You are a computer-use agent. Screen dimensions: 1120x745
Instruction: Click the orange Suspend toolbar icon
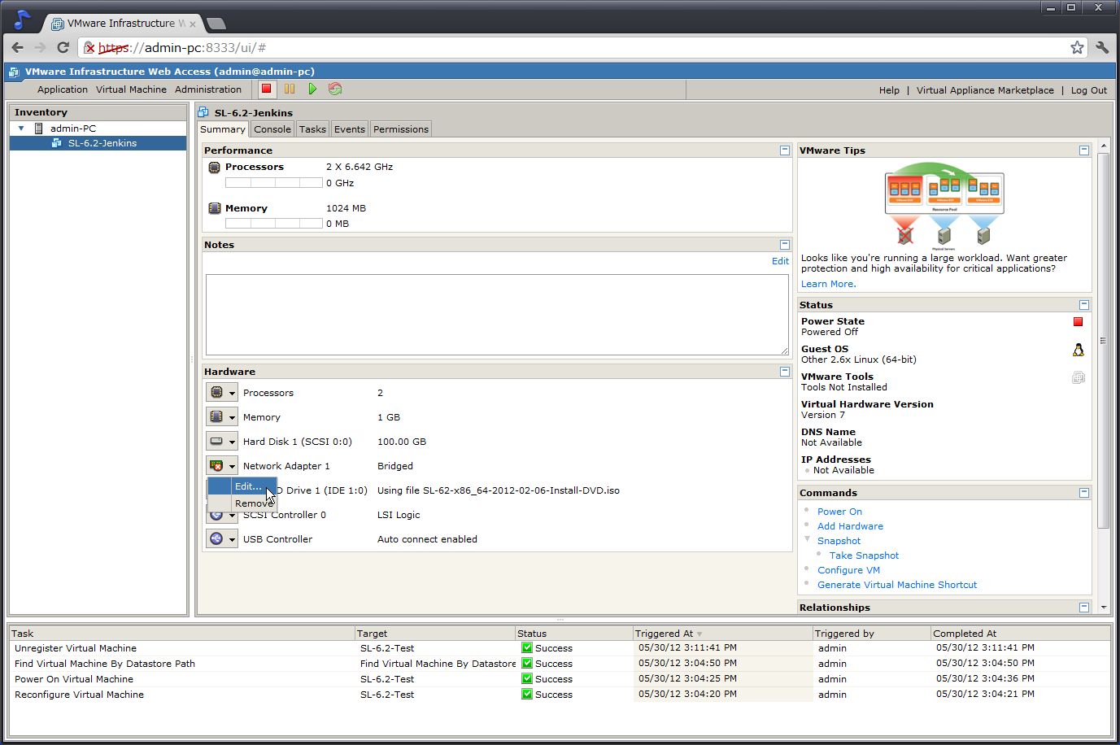[290, 89]
